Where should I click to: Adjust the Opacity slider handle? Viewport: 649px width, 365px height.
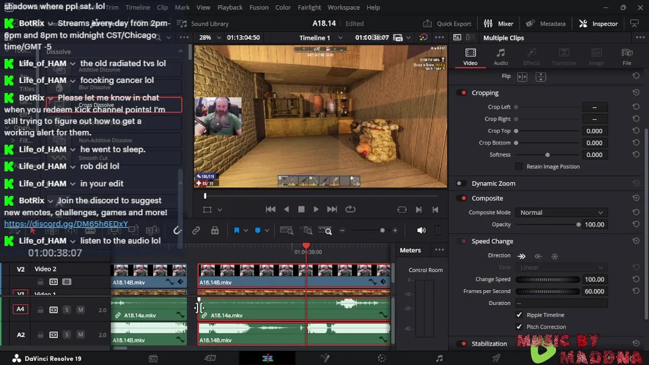click(x=579, y=225)
